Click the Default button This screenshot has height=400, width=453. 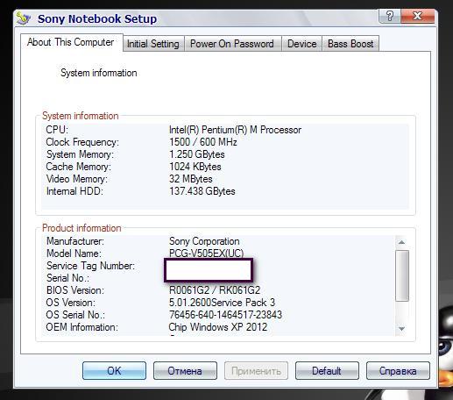click(327, 370)
